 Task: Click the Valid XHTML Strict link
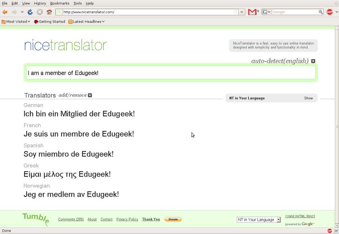300,216
